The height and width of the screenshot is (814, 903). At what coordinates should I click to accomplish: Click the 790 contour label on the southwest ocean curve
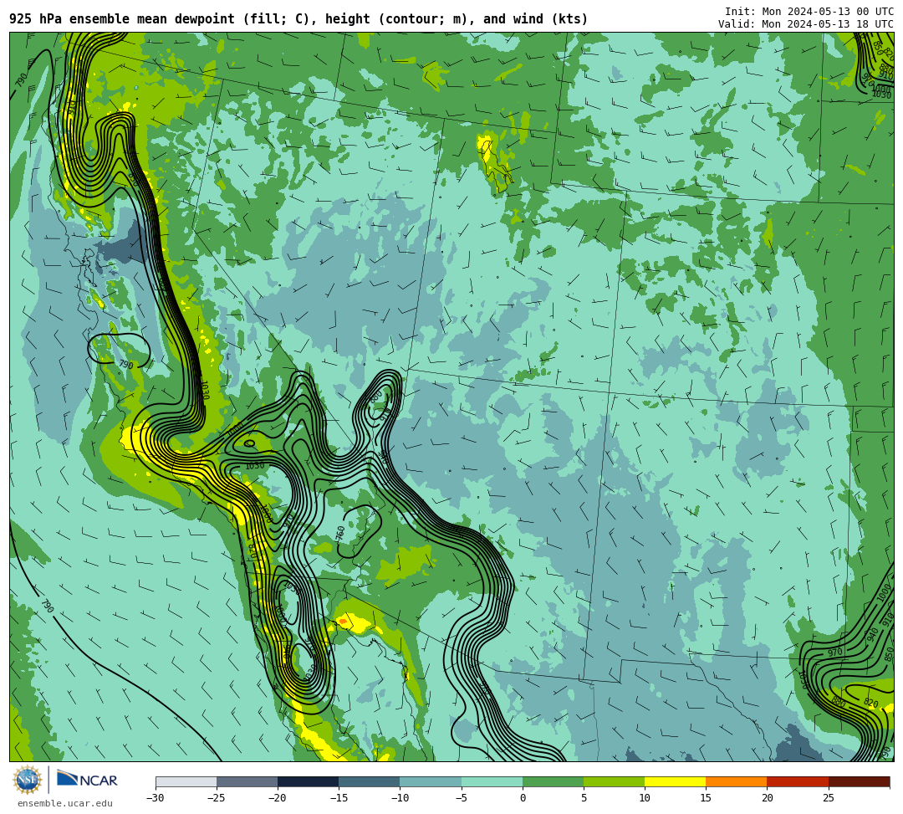click(47, 606)
